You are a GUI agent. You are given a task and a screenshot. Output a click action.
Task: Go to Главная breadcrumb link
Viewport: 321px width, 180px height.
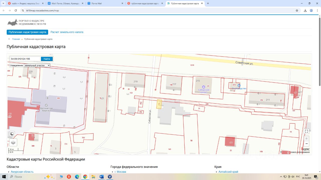coord(16,39)
